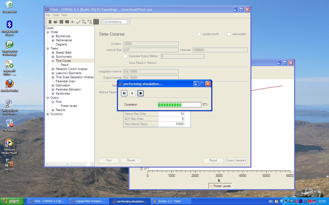Click the Output Assistant button
The image size is (329, 205).
[236, 160]
